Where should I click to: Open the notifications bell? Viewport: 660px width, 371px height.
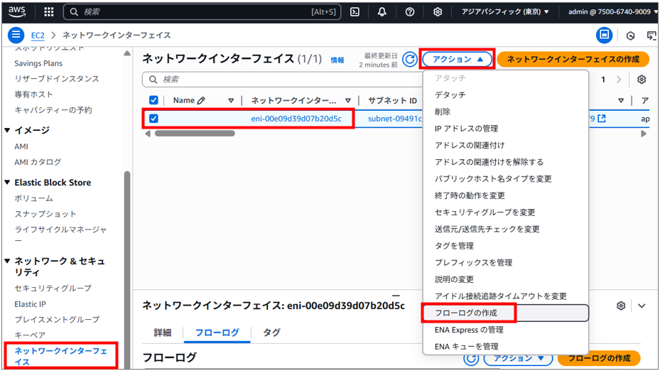(382, 12)
